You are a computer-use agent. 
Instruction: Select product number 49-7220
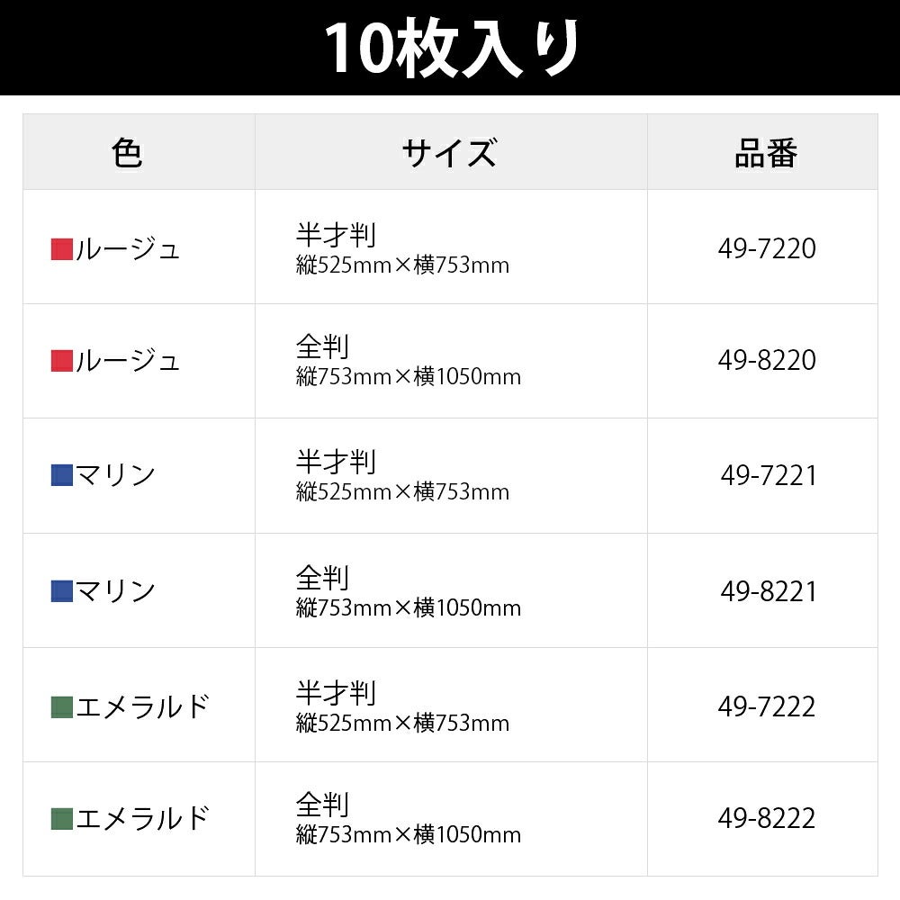tap(767, 248)
